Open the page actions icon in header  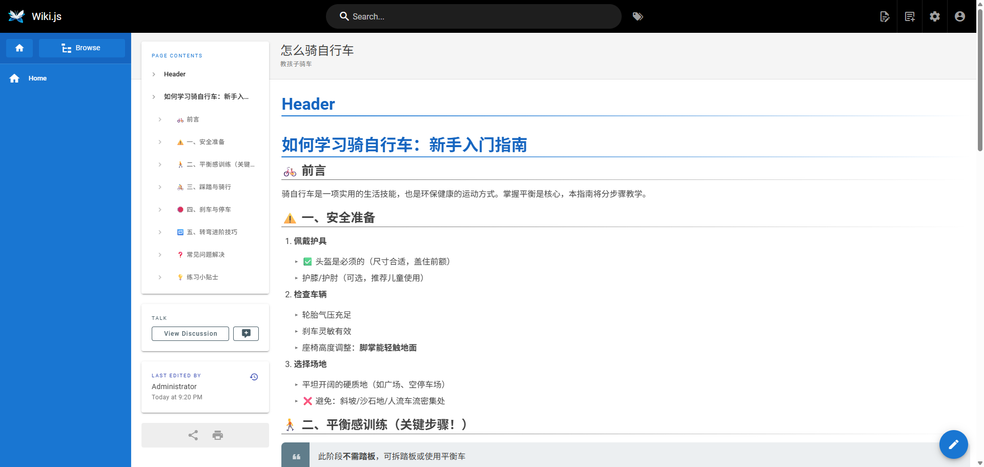(x=885, y=16)
